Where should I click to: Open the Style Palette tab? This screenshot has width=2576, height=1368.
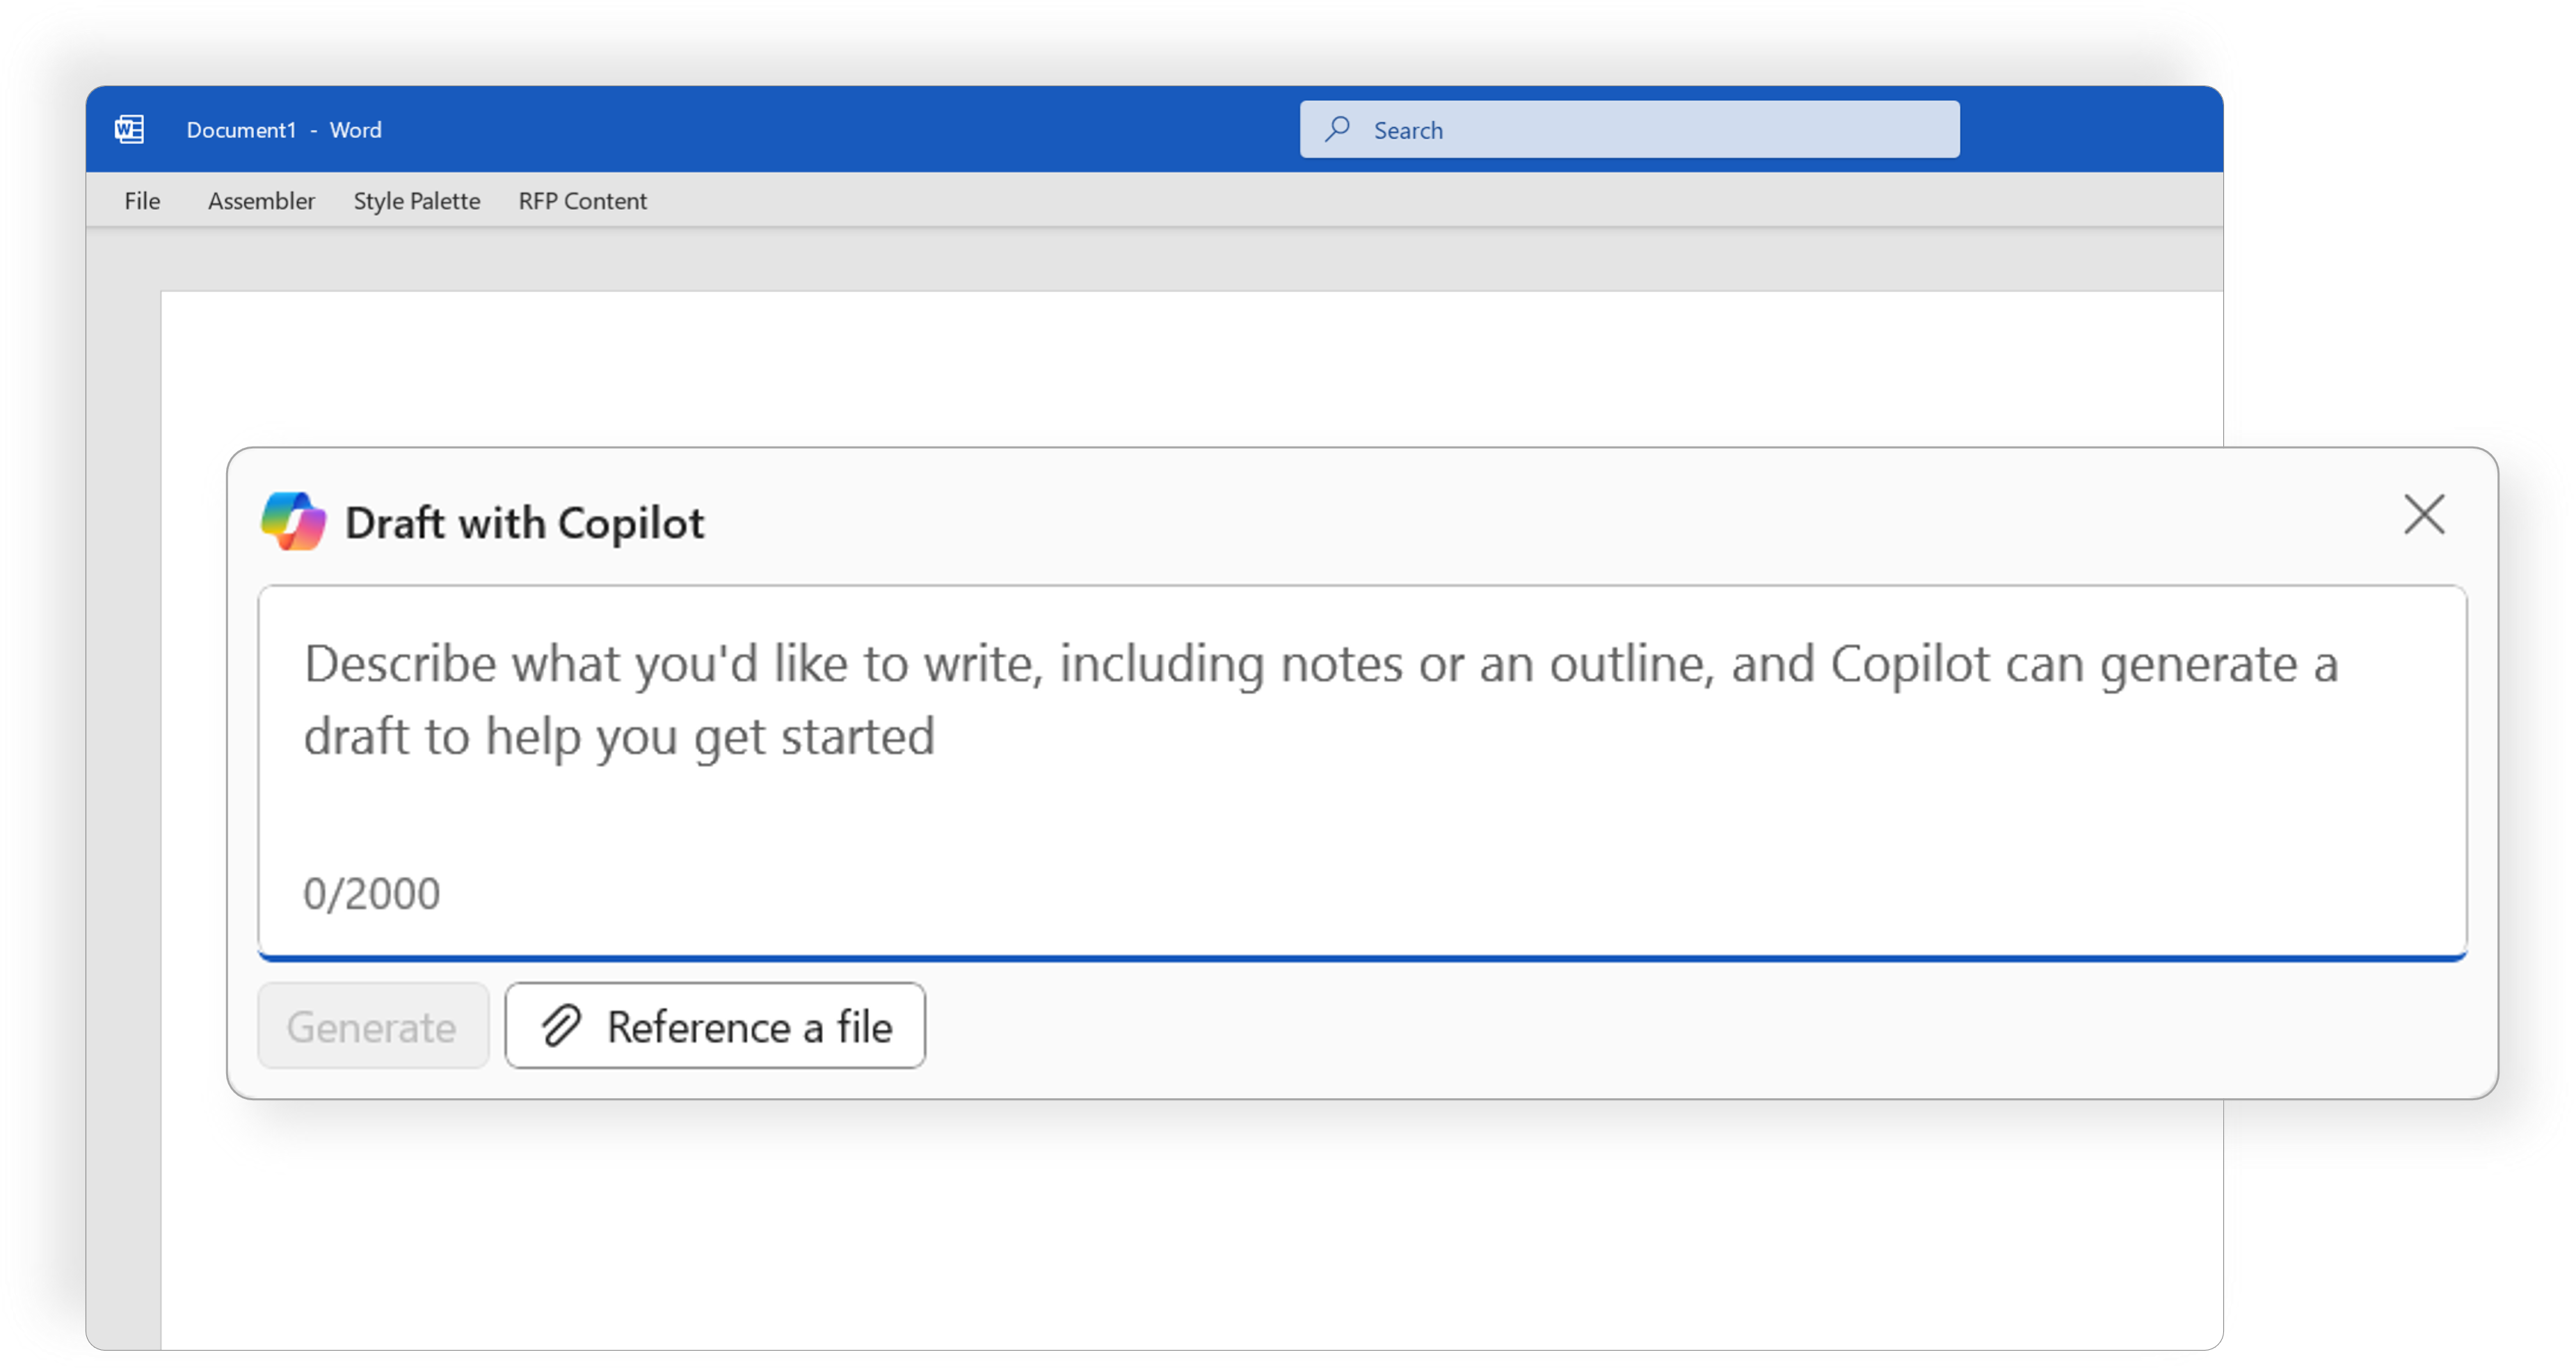point(416,201)
